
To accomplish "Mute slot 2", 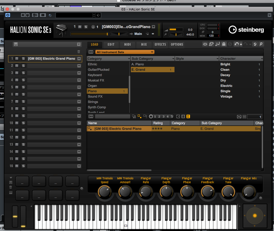I will pyautogui.click(x=17, y=66).
